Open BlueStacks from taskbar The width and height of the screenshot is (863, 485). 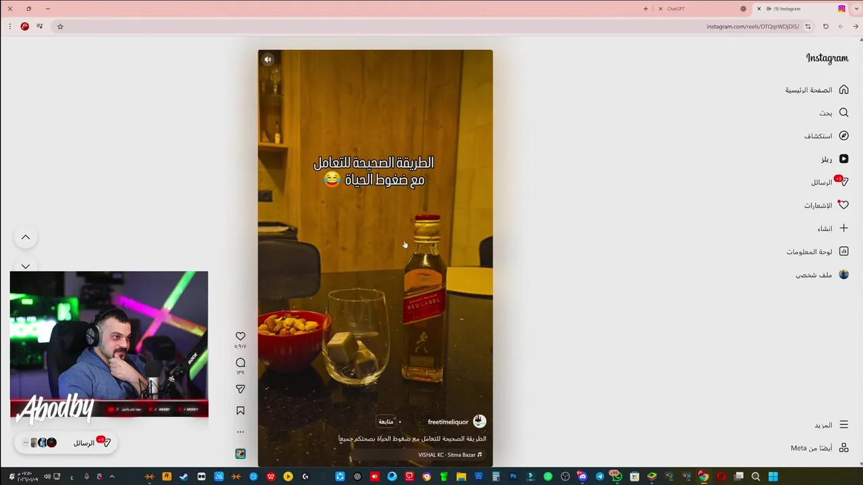[652, 477]
